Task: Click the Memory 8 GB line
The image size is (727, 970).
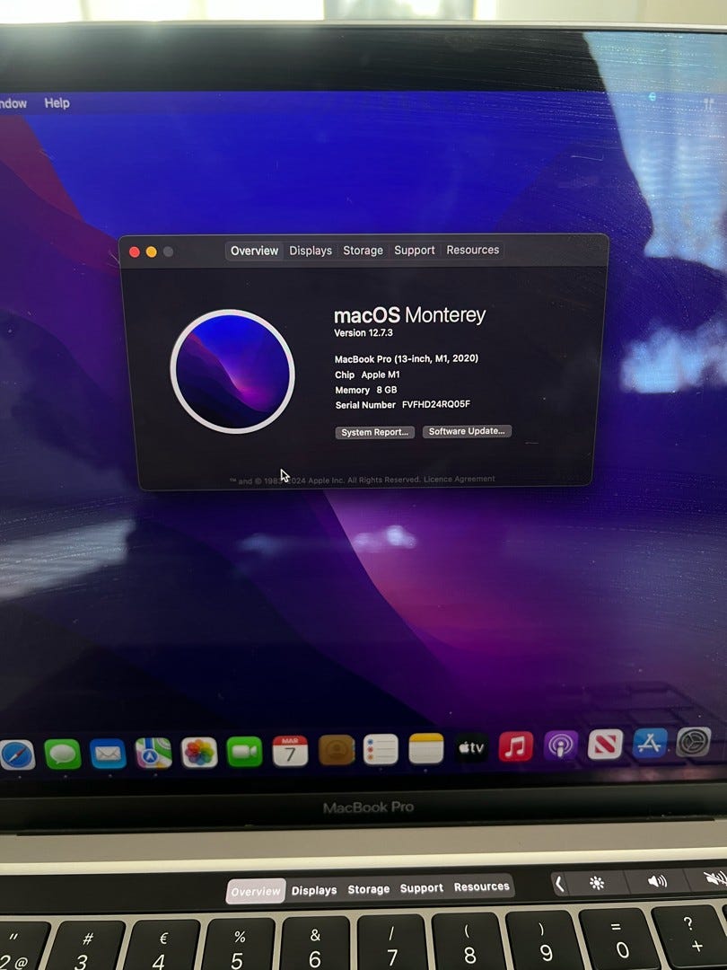Action: click(366, 391)
